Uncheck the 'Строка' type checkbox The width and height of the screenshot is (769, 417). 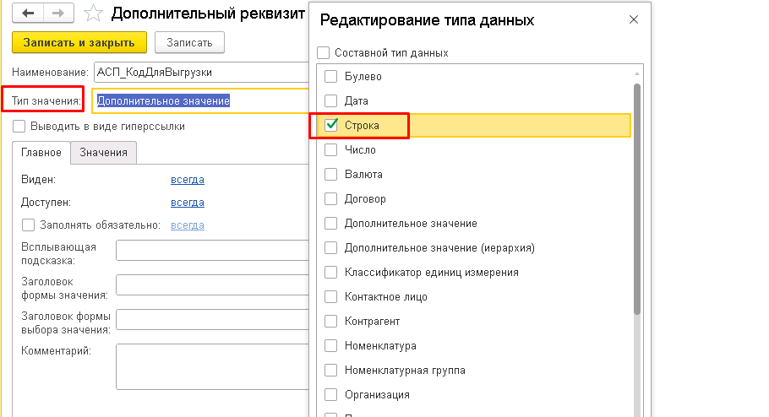331,126
